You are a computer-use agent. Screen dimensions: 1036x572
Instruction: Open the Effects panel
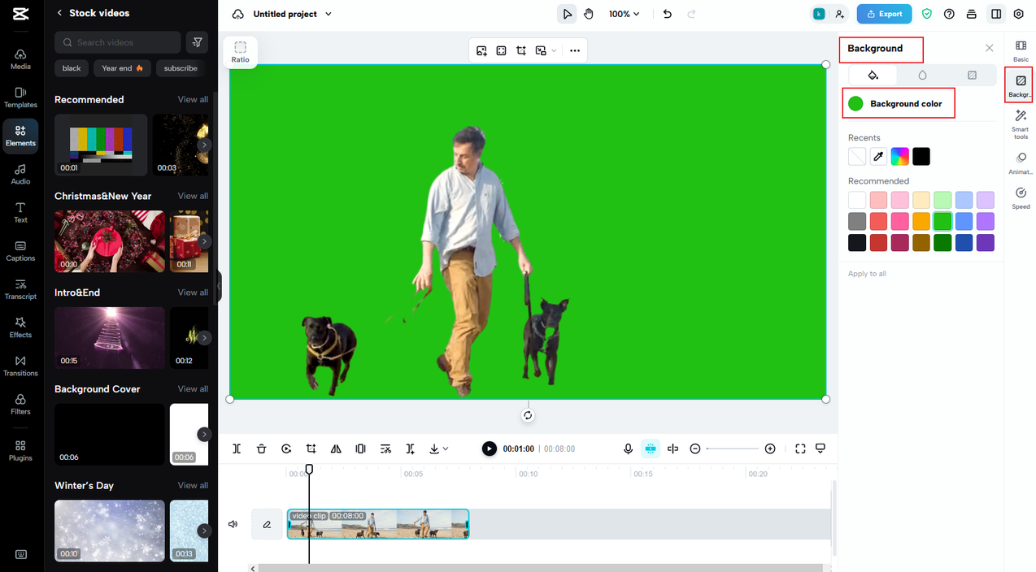[20, 327]
